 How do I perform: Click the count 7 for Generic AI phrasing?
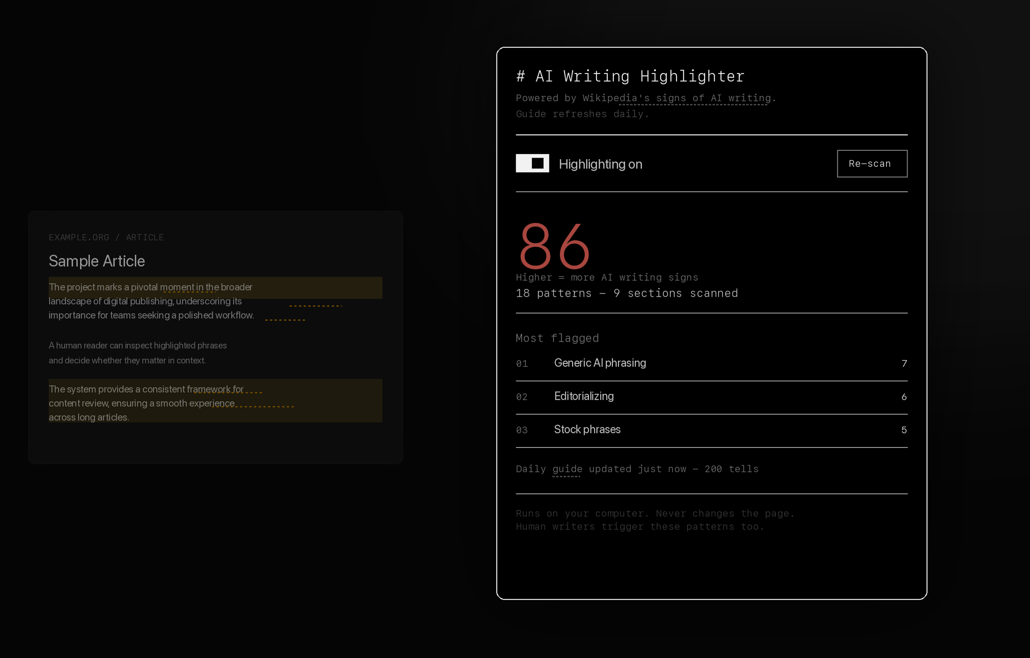904,363
